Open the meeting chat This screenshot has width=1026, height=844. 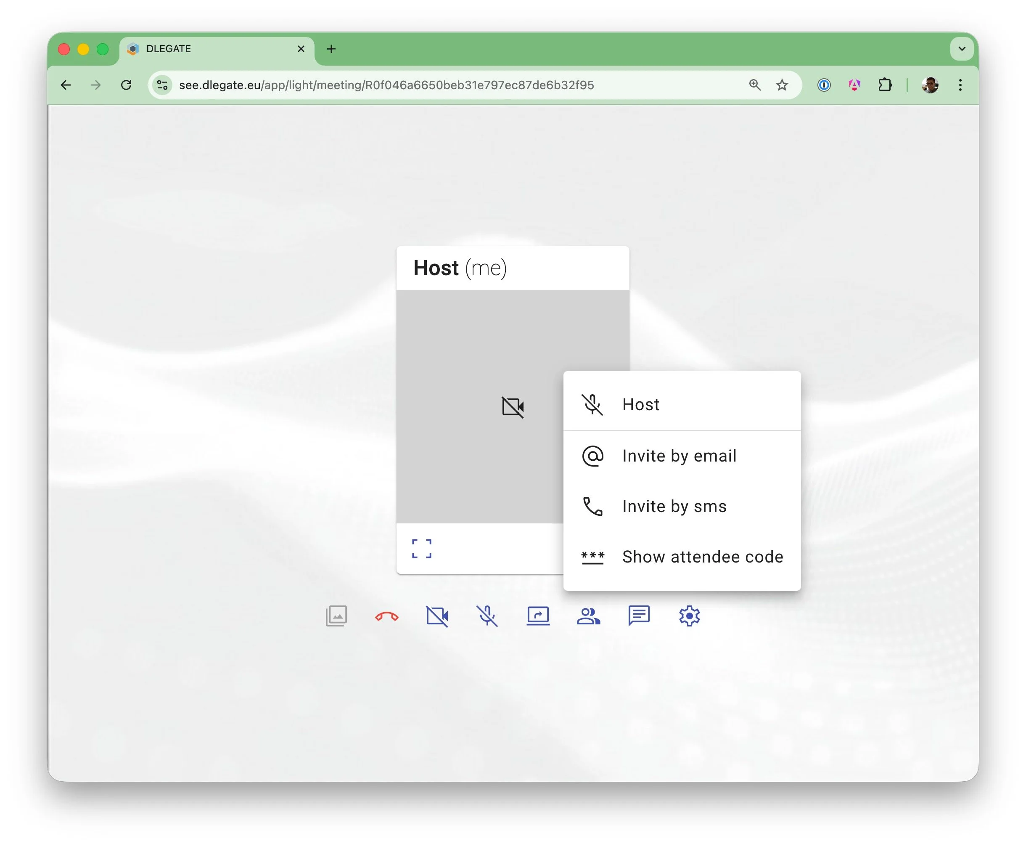(639, 616)
